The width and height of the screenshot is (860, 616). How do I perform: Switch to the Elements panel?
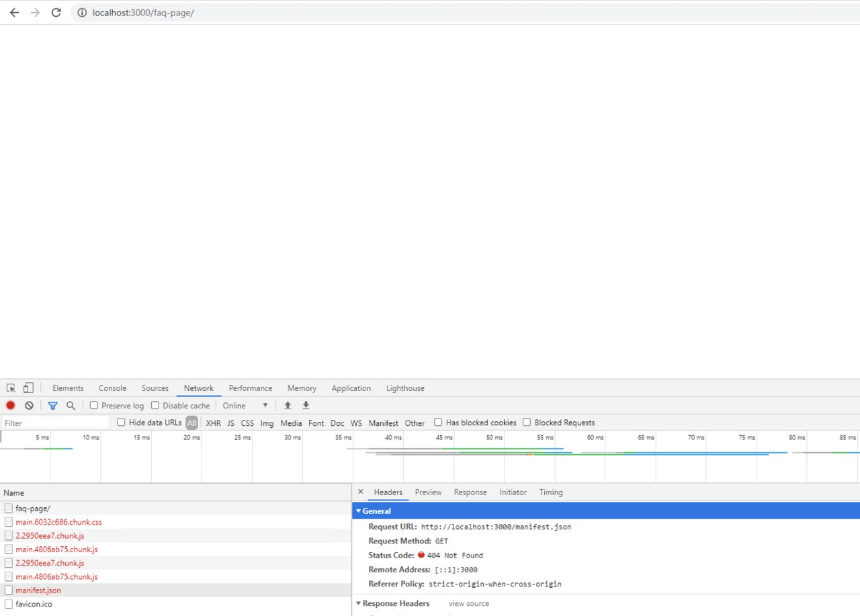(x=68, y=388)
